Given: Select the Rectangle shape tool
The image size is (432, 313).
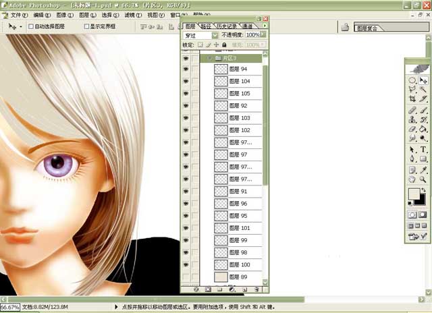Looking at the screenshot, I should (x=423, y=159).
